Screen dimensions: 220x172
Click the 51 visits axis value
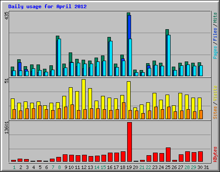(x=6, y=81)
